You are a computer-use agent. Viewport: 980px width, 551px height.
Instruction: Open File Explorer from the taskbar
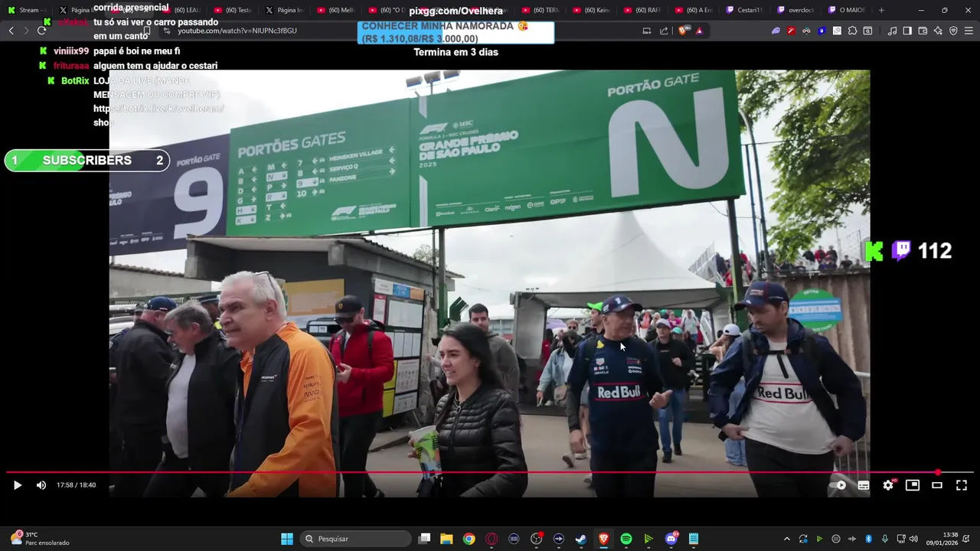tap(446, 539)
